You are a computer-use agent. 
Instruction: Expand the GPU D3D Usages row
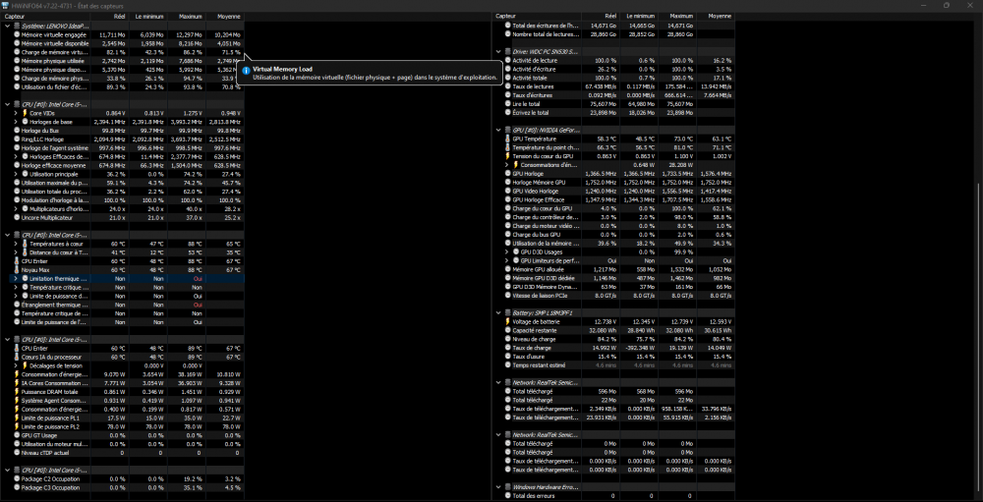click(507, 251)
